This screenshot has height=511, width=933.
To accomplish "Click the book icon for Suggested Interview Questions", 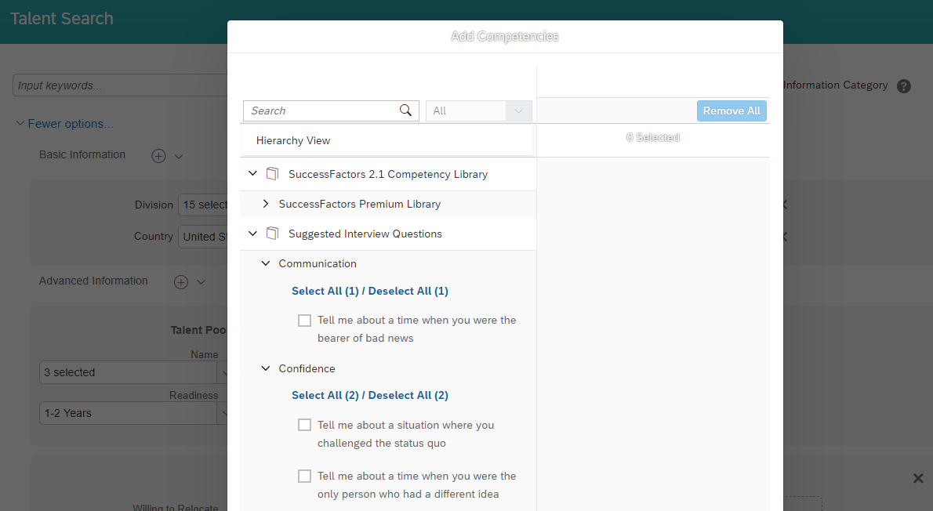I will click(x=273, y=234).
